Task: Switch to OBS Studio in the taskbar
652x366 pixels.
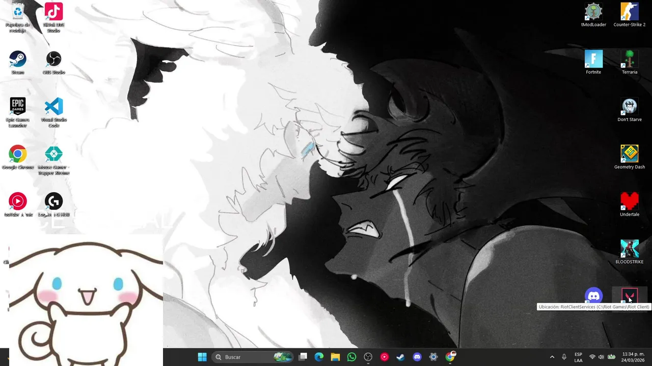Action: click(368, 357)
